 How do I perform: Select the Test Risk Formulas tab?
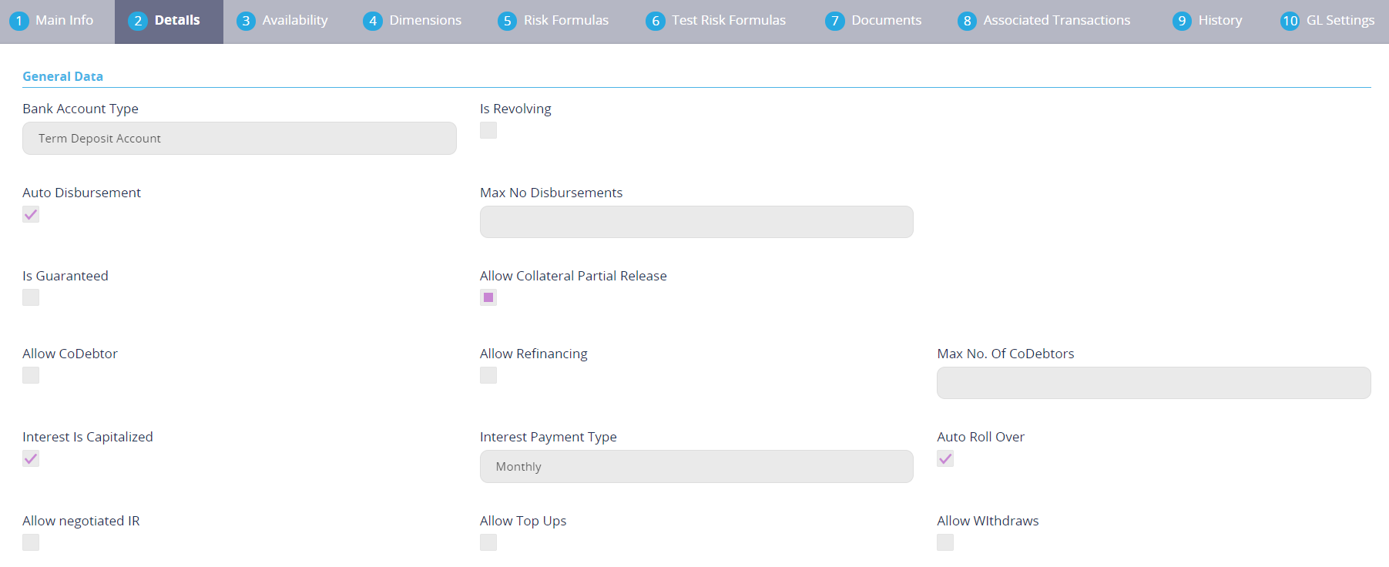tap(716, 21)
